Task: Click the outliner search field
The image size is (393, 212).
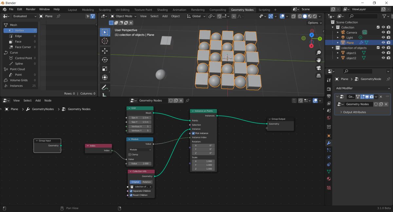Action: click(363, 16)
